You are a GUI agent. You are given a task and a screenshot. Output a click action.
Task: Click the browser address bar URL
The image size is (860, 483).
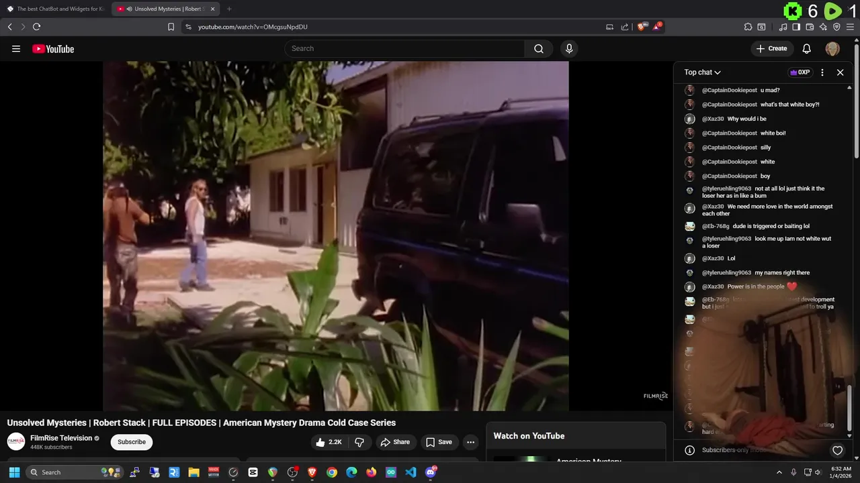(253, 27)
